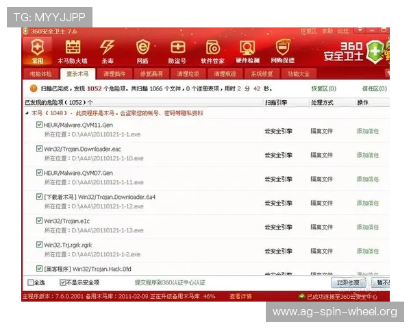Open the 杀毒 lightning icon
The width and height of the screenshot is (411, 329).
click(108, 51)
